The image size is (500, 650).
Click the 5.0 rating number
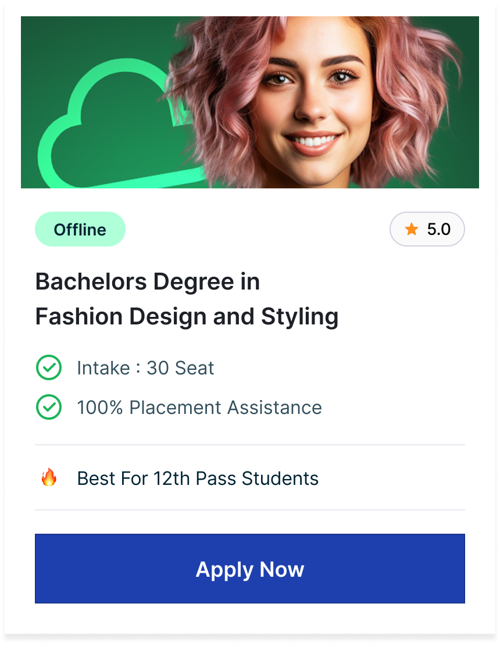438,229
